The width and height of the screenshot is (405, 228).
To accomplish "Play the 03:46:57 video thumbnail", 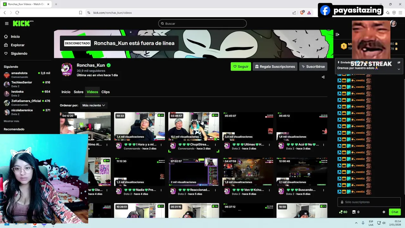I will [x=194, y=126].
